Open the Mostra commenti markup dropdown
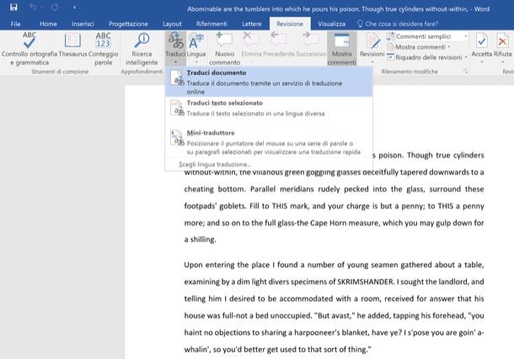Viewport: 514px width, 359px height. pos(420,47)
